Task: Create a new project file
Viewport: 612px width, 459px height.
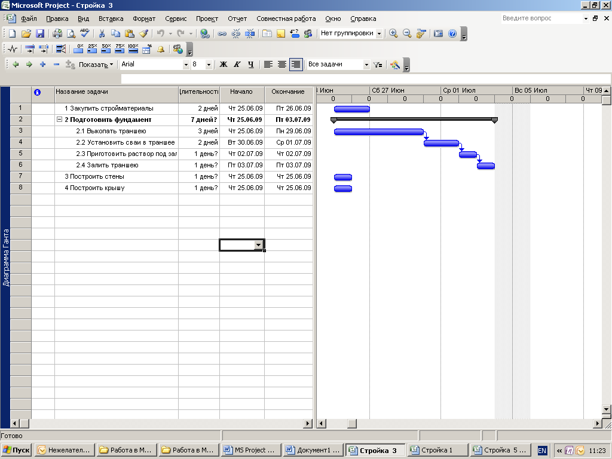Action: pos(12,33)
